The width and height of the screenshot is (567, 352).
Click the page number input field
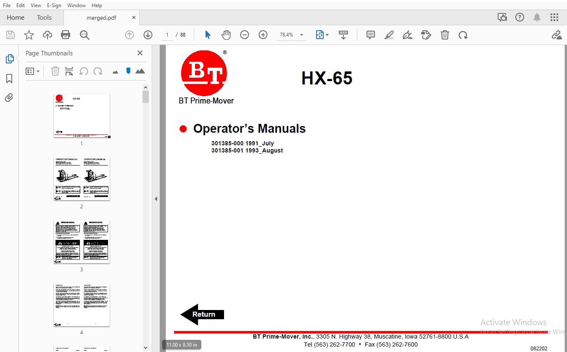coord(167,35)
